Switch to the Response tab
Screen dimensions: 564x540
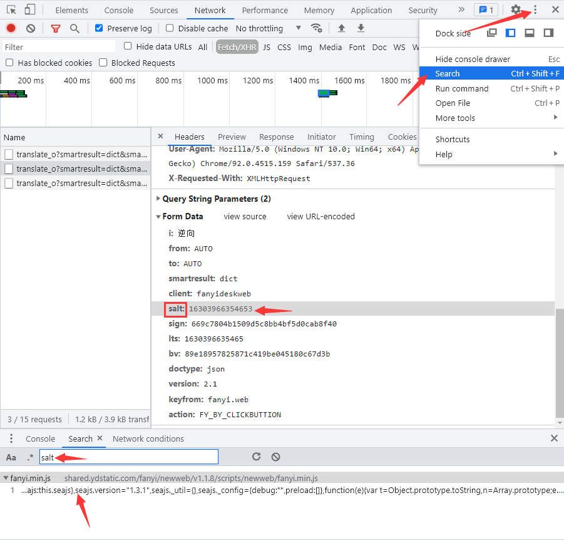click(276, 137)
